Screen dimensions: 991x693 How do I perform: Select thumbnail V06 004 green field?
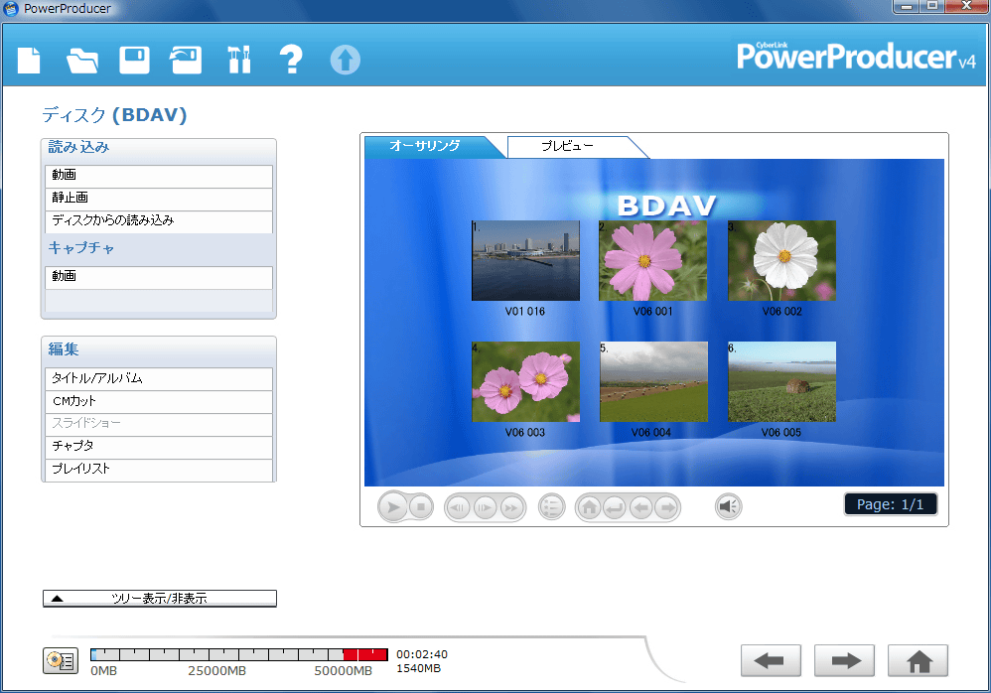coord(653,381)
